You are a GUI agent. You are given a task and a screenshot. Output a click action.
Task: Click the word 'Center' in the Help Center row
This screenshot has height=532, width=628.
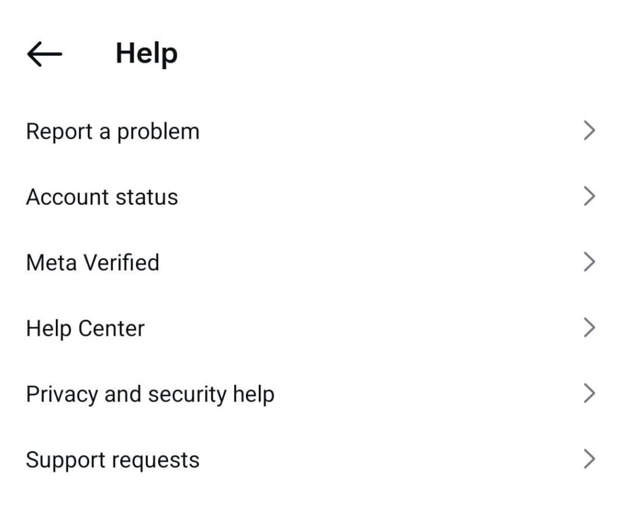112,329
